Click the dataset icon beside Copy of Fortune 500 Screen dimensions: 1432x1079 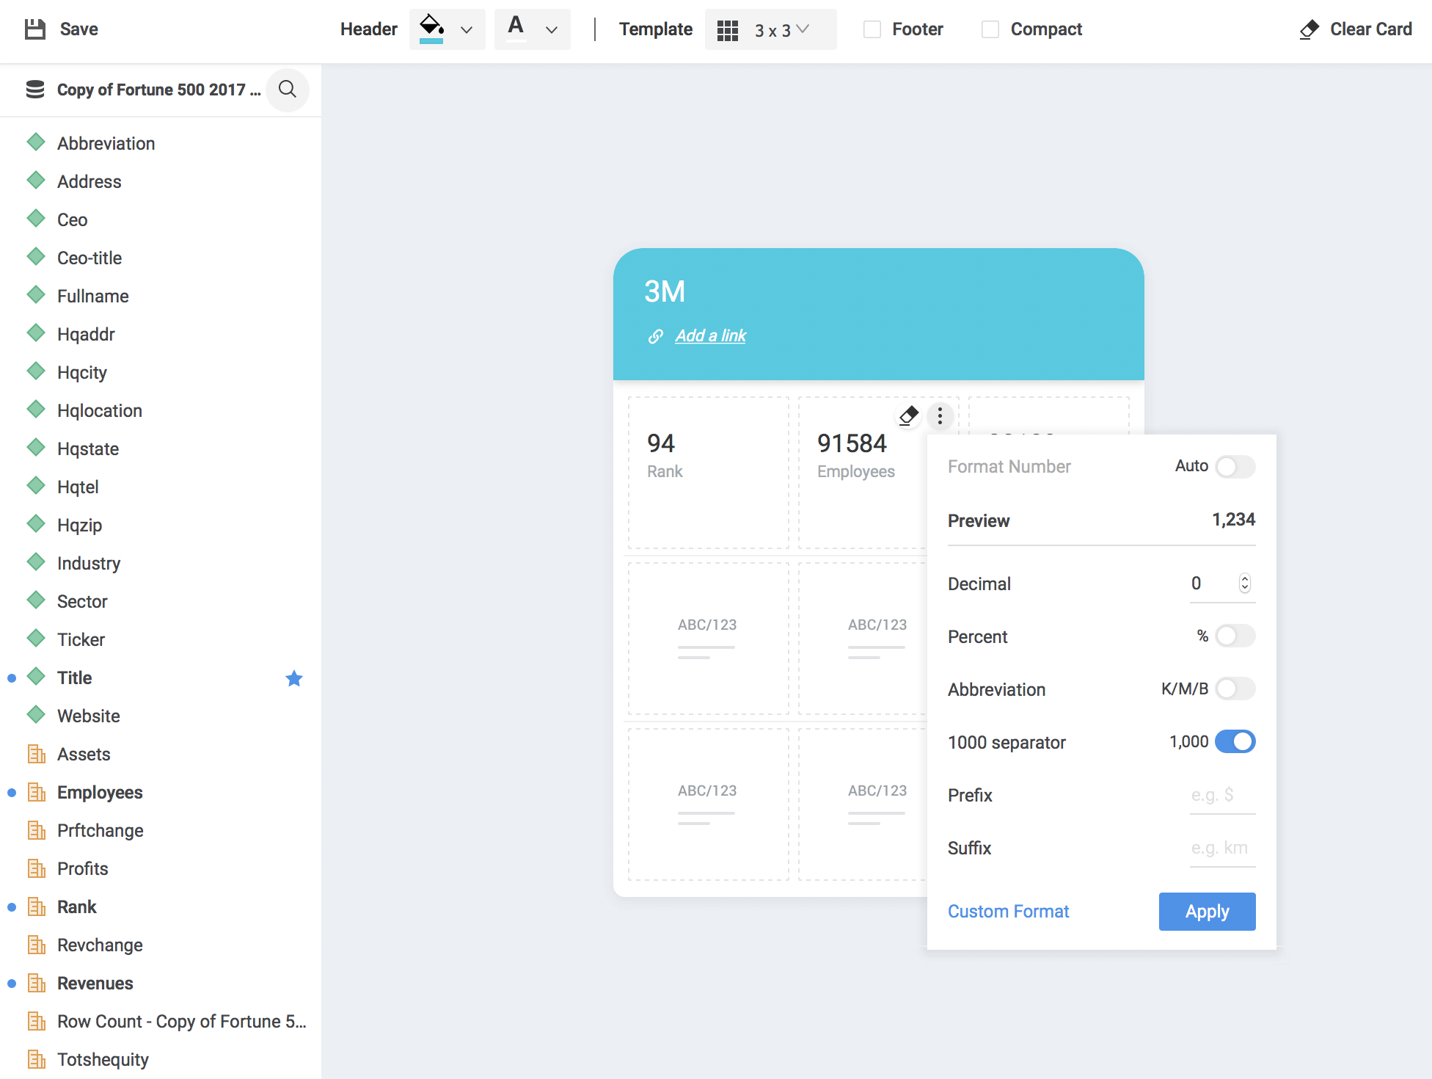click(34, 89)
